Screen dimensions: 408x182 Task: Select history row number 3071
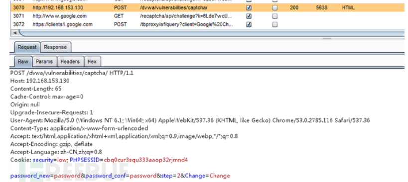[x=19, y=16]
